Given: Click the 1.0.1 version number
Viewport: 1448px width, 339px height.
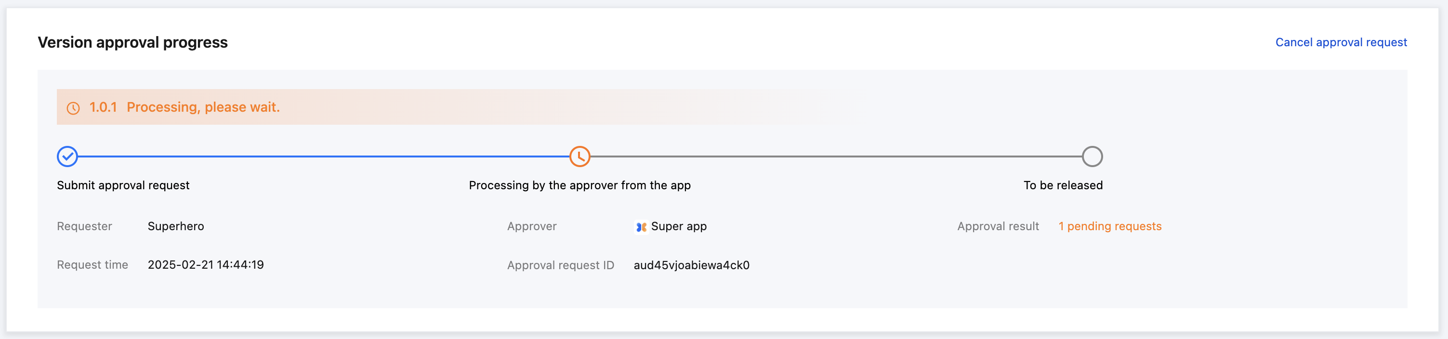Looking at the screenshot, I should pyautogui.click(x=103, y=107).
